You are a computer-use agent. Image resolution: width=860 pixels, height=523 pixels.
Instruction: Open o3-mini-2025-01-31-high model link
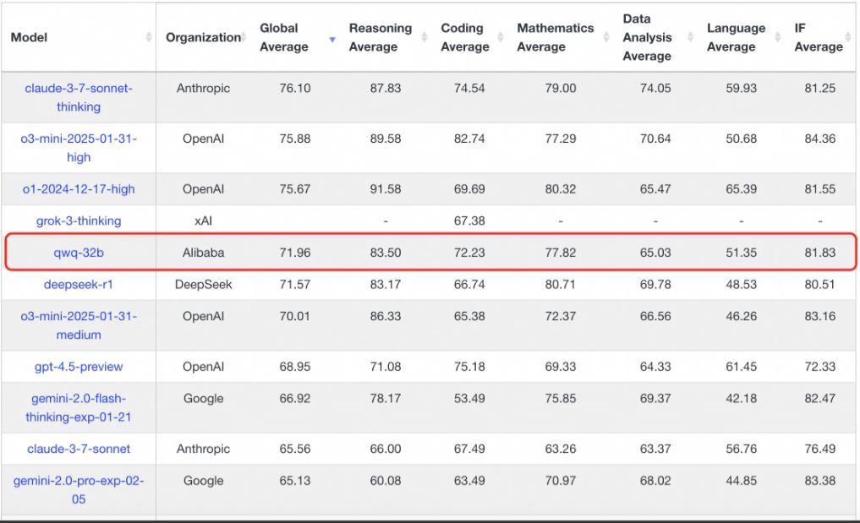(79, 148)
